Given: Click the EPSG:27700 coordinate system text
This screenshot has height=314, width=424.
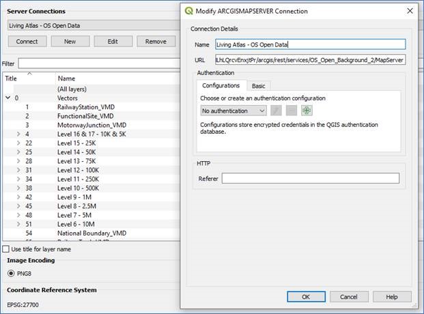Looking at the screenshot, I should coord(23,305).
